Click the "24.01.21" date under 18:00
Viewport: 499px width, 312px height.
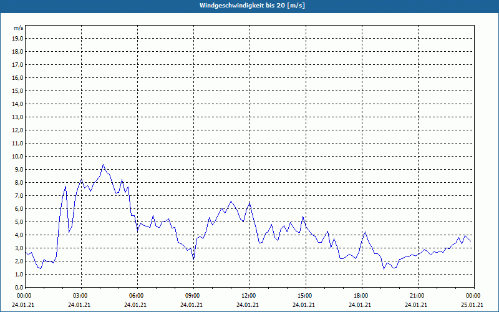(x=360, y=305)
